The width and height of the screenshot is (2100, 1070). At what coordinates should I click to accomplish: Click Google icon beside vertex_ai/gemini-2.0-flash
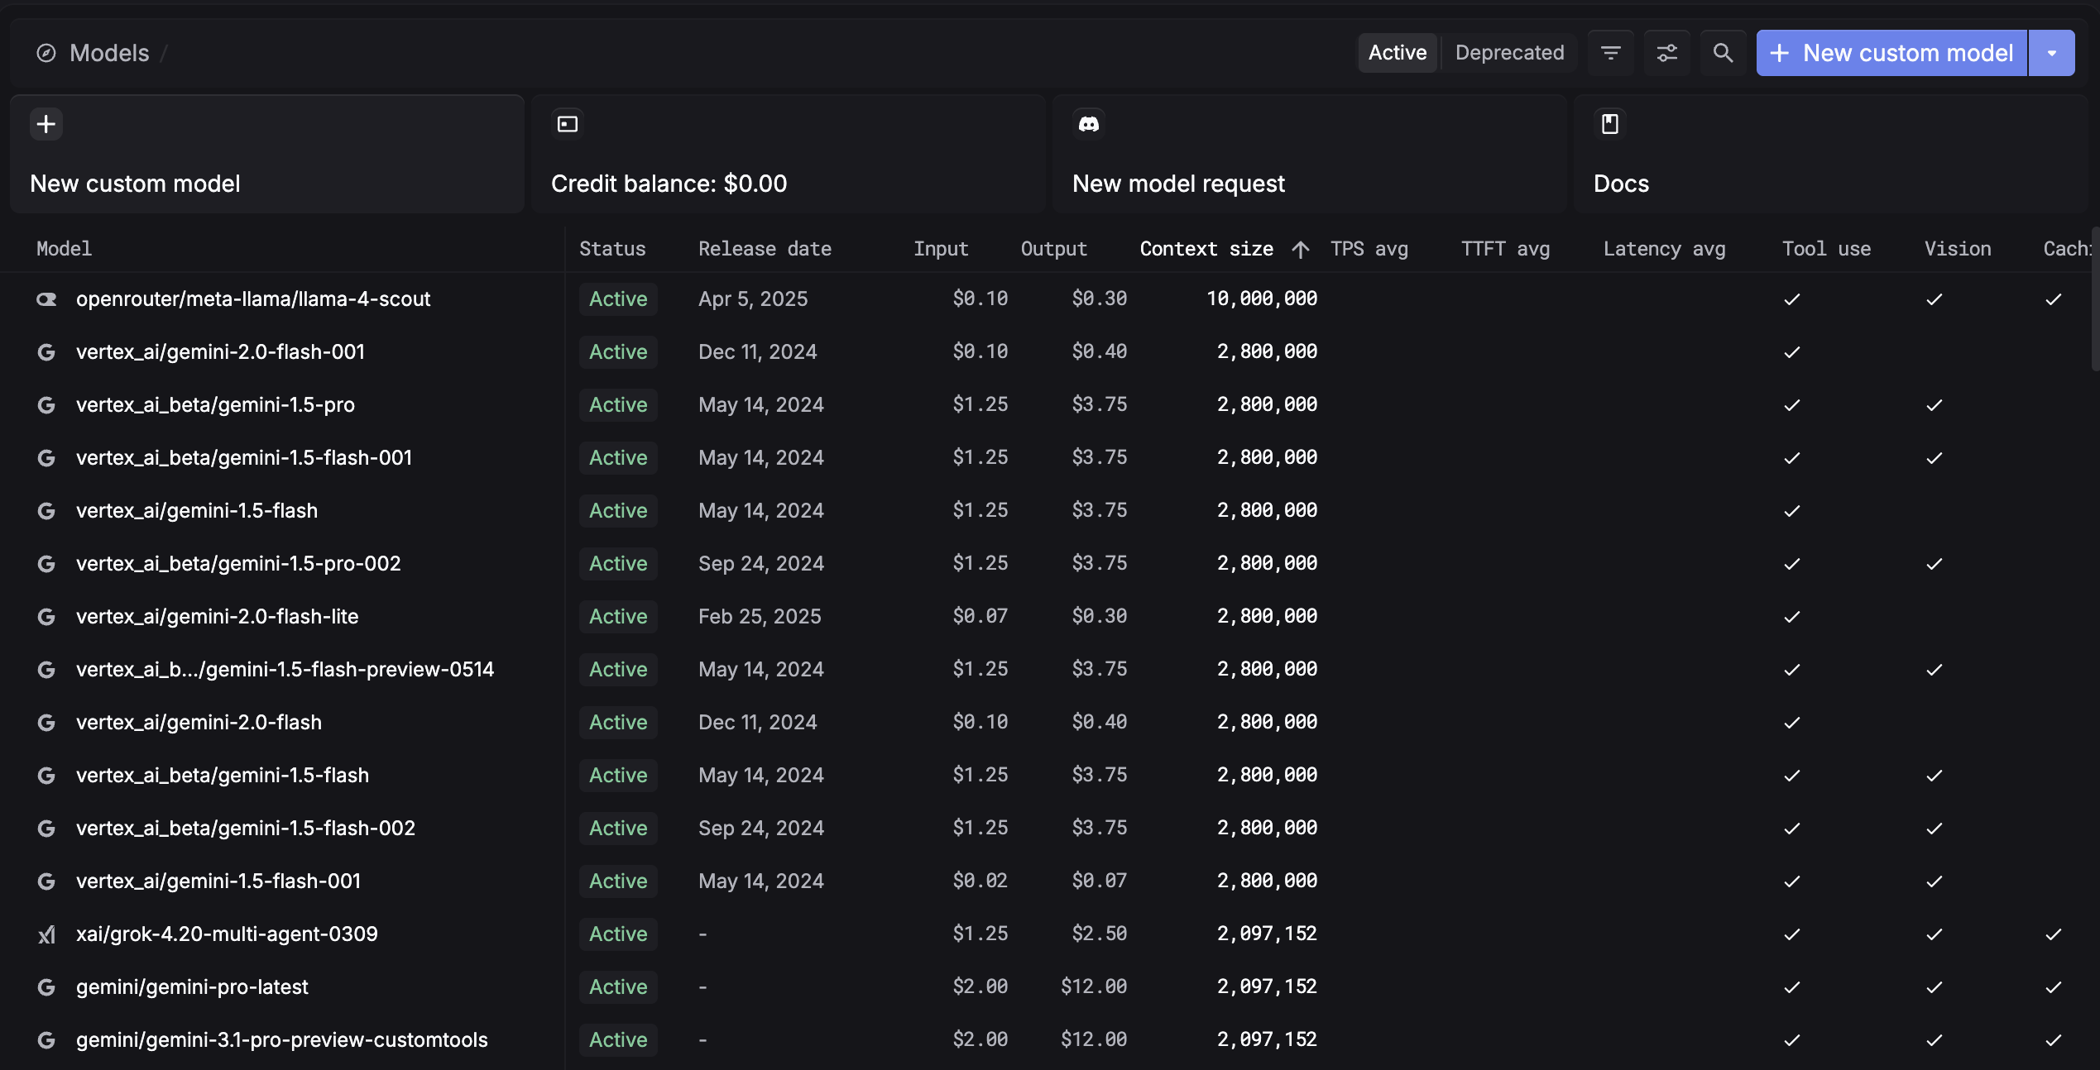[46, 723]
